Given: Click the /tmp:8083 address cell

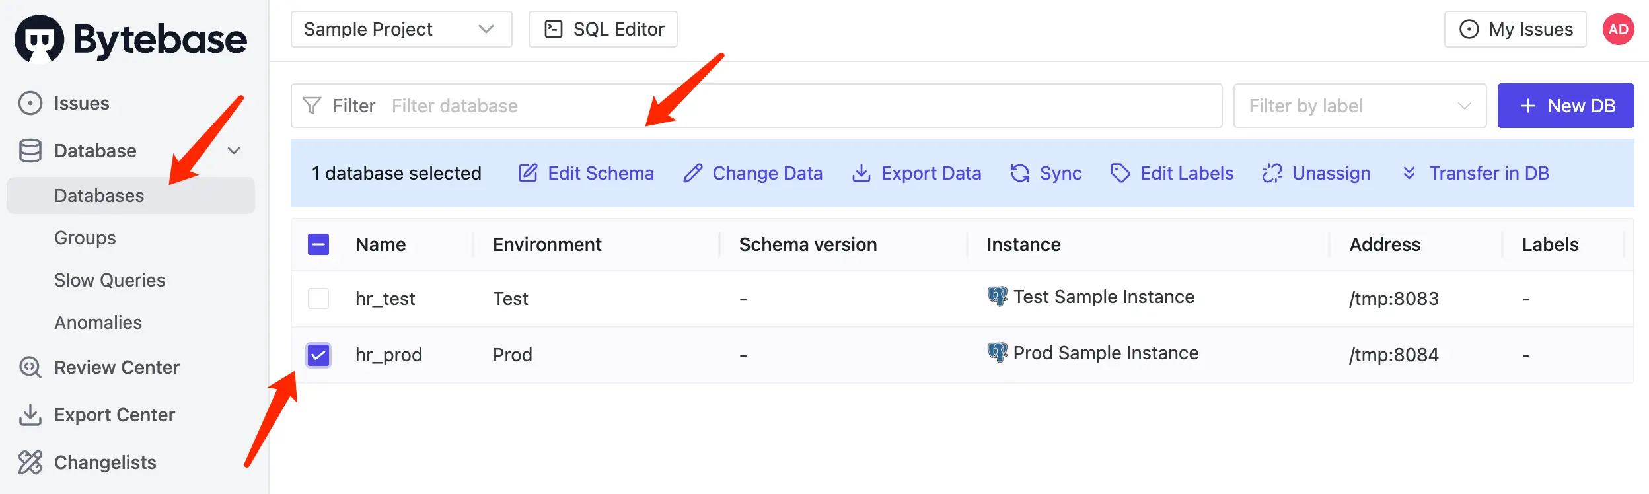Looking at the screenshot, I should [1394, 299].
